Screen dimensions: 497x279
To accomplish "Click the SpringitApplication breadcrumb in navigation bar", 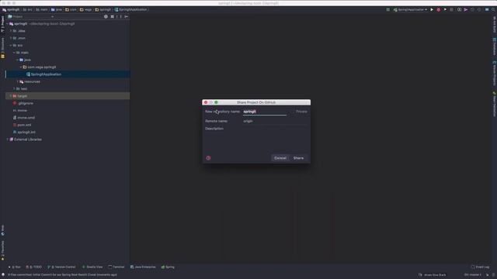I will (131, 10).
